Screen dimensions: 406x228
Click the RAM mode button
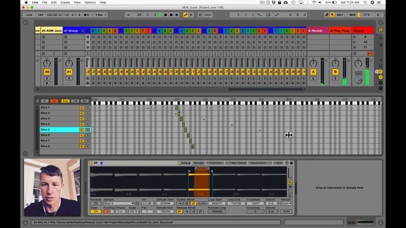coord(286,212)
